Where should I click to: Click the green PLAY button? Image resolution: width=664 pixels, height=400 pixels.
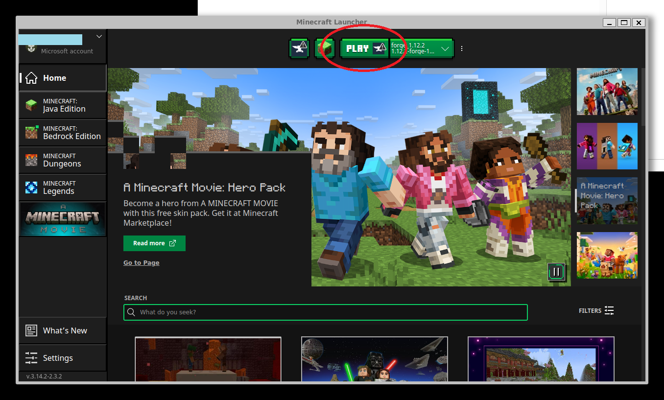(x=365, y=48)
